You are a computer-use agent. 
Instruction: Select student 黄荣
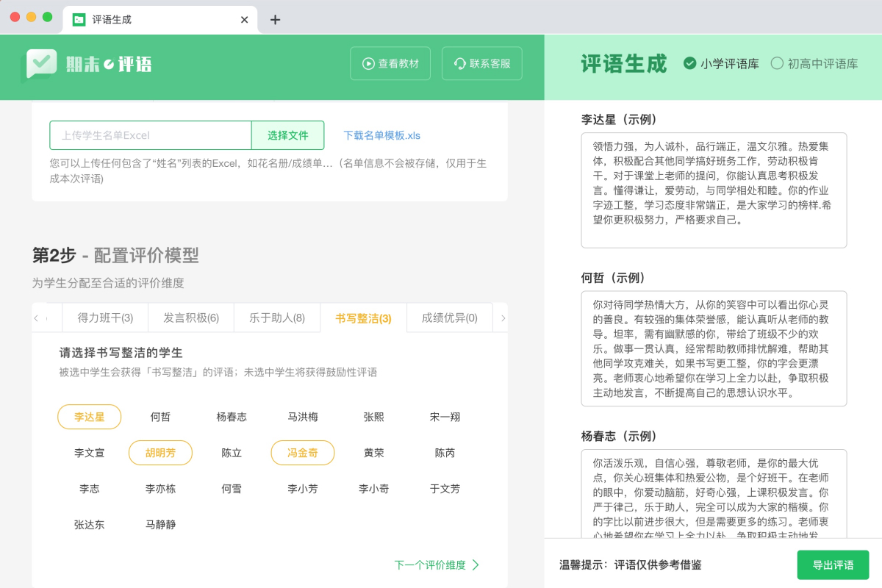point(373,453)
